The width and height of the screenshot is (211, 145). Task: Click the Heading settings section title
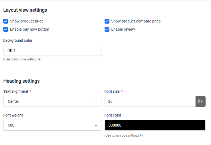click(x=21, y=81)
